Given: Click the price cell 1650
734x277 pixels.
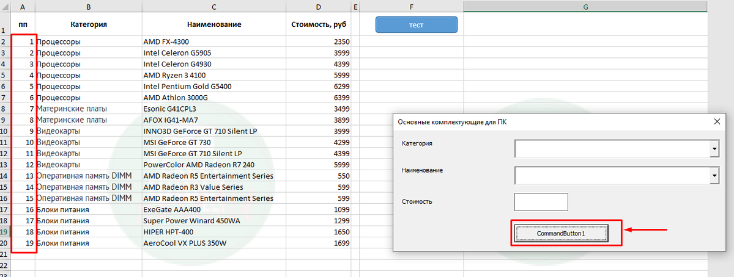Looking at the screenshot, I should click(x=319, y=232).
